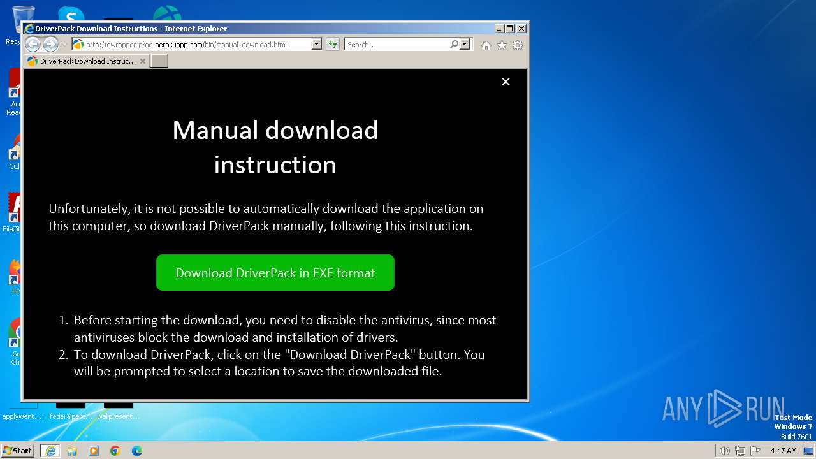
Task: Click the Internet Explorer back arrow
Action: [x=33, y=45]
